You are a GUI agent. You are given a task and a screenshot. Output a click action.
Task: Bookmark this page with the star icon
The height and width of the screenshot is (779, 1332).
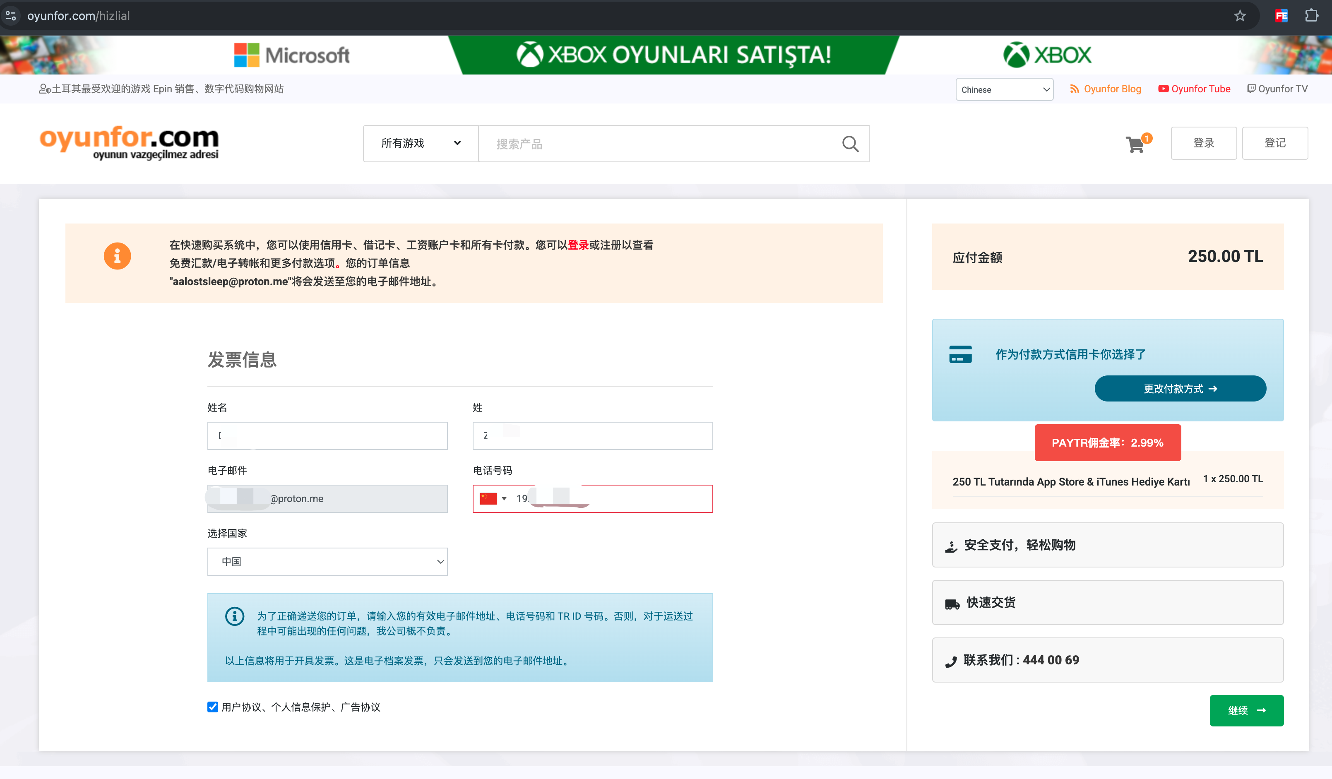pyautogui.click(x=1240, y=16)
